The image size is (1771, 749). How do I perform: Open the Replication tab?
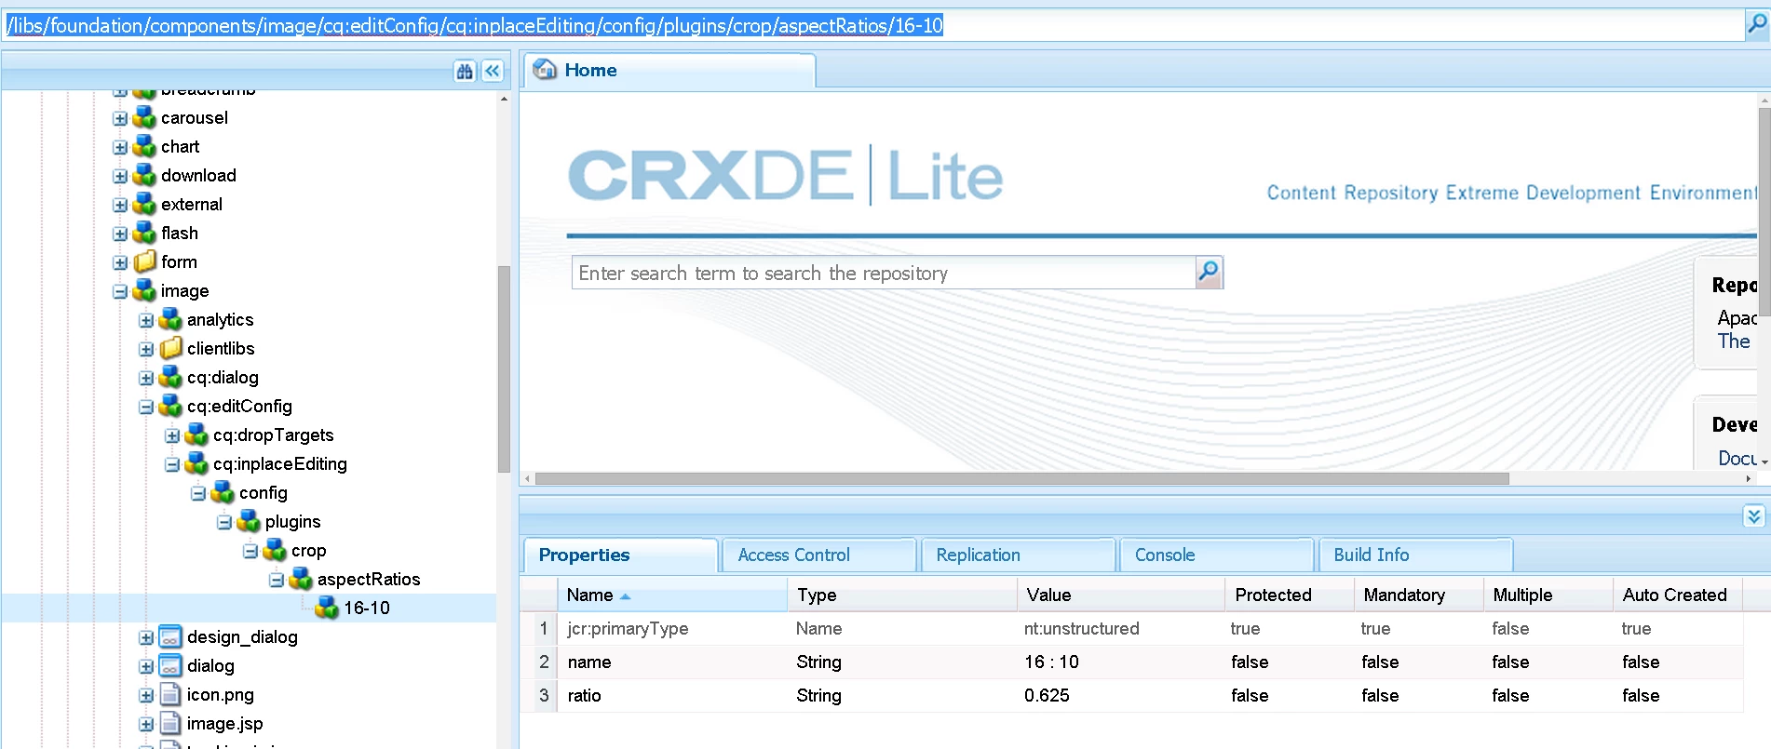click(1019, 555)
